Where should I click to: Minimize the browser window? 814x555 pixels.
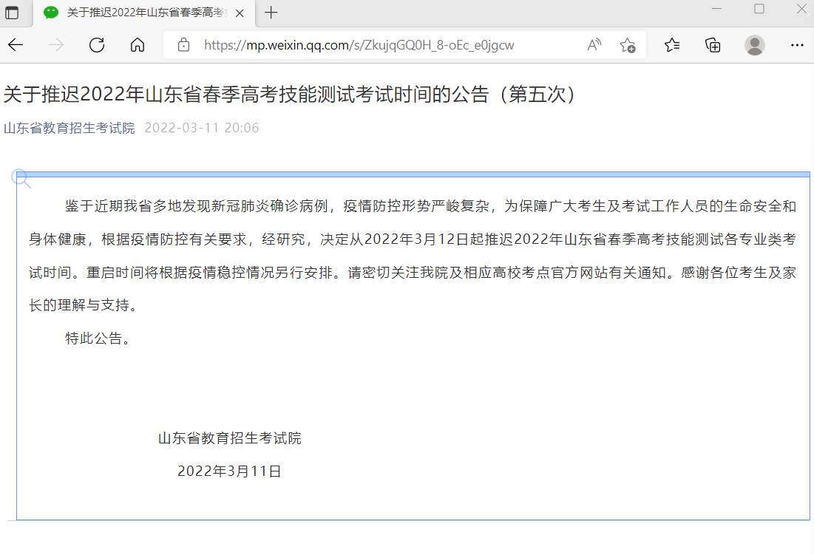(717, 9)
